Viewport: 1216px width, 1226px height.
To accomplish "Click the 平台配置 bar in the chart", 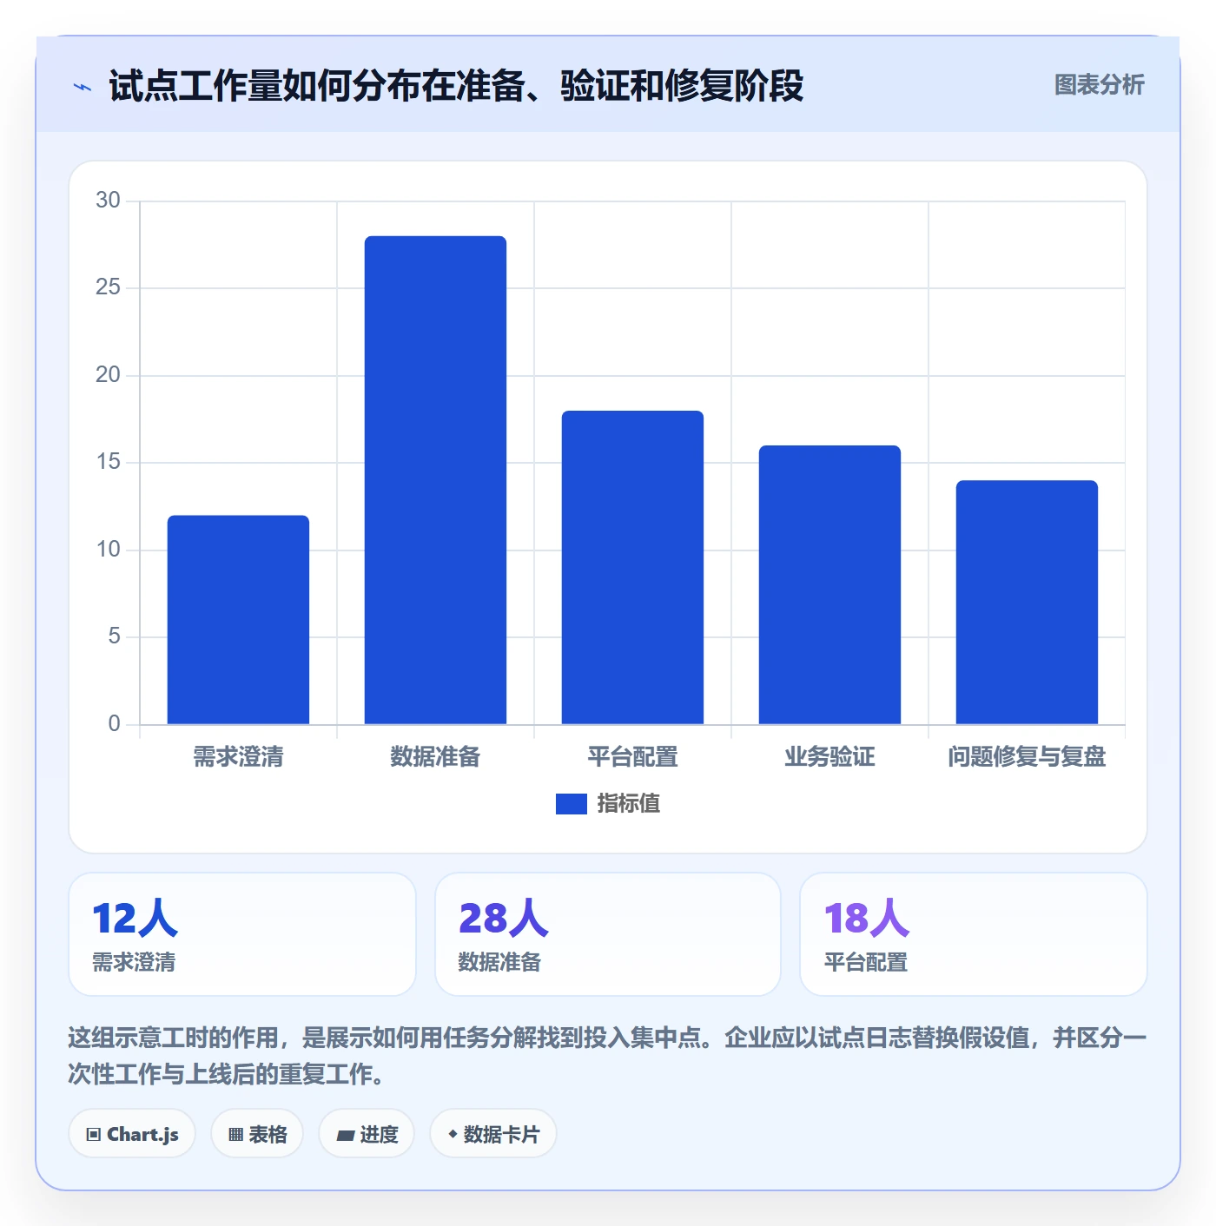I will (632, 568).
